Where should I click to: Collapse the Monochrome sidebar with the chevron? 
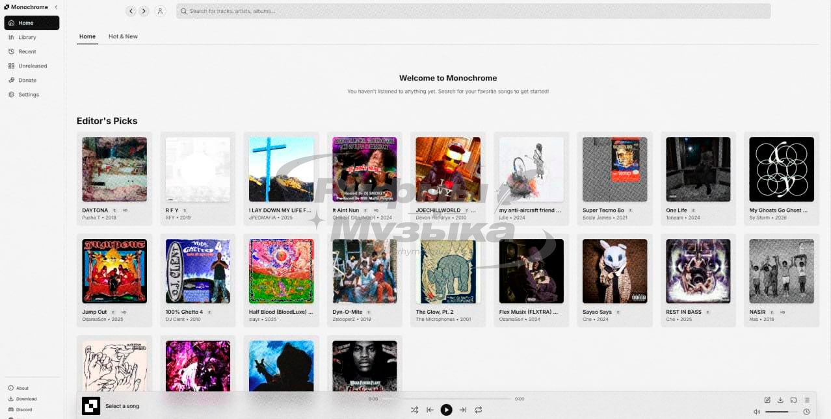(56, 7)
